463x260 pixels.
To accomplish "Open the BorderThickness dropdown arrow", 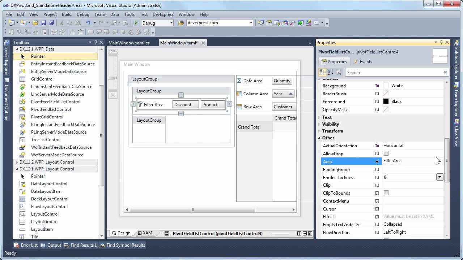I will click(x=439, y=177).
